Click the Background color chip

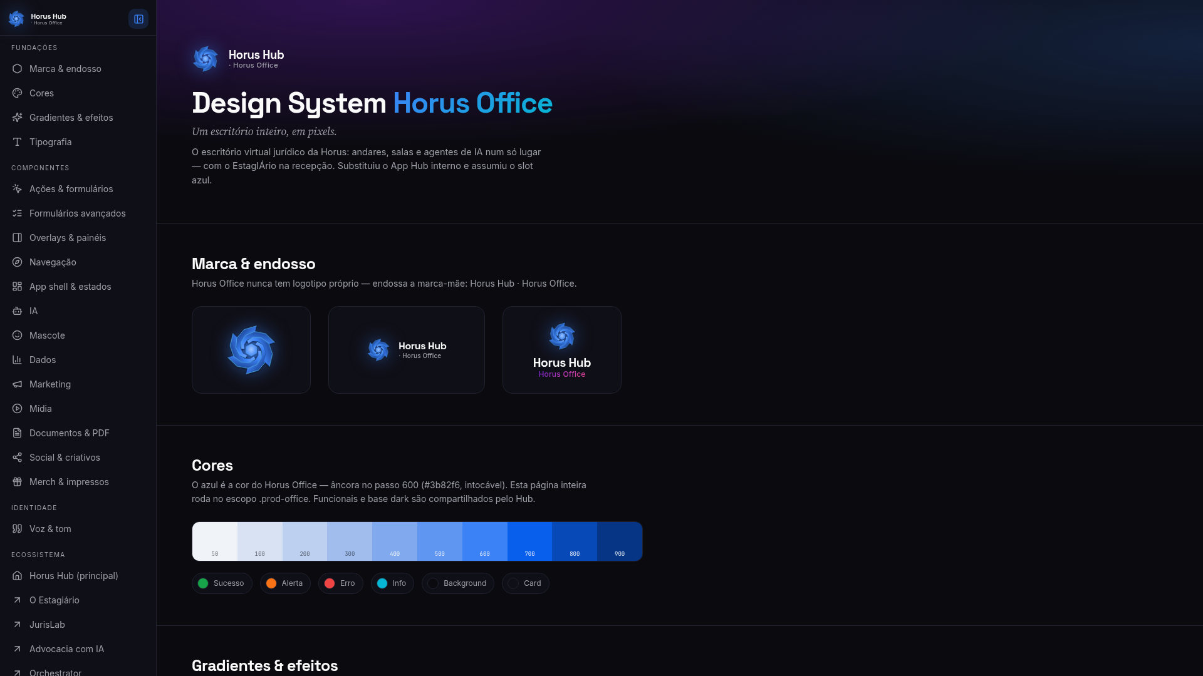[458, 583]
